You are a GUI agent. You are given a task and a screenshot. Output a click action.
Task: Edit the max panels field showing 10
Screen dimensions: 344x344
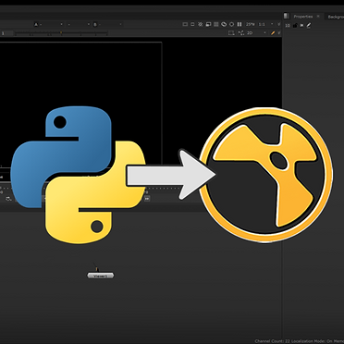point(288,26)
